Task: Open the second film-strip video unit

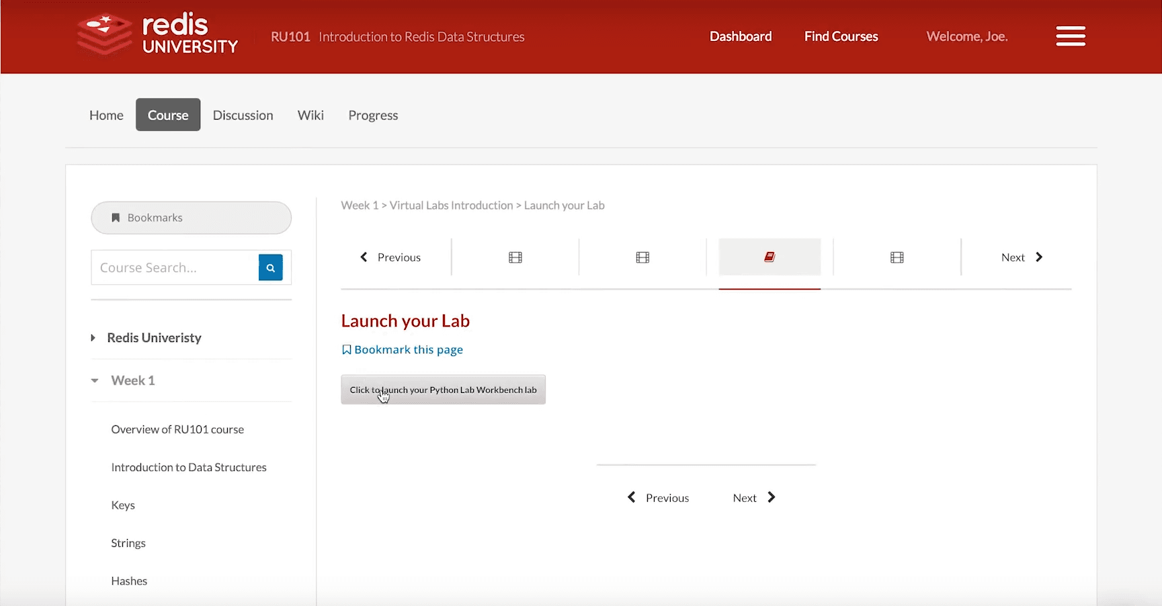Action: click(642, 257)
